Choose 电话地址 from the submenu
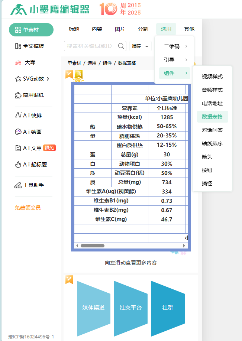Image resolution: width=242 pixels, height=341 pixels. coord(212,104)
